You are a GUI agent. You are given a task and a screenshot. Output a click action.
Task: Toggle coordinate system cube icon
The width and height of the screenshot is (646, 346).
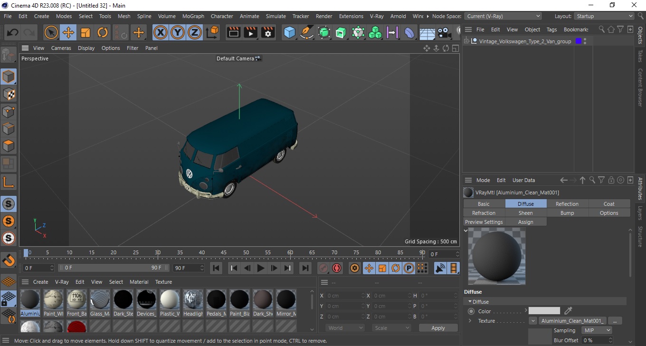click(212, 33)
